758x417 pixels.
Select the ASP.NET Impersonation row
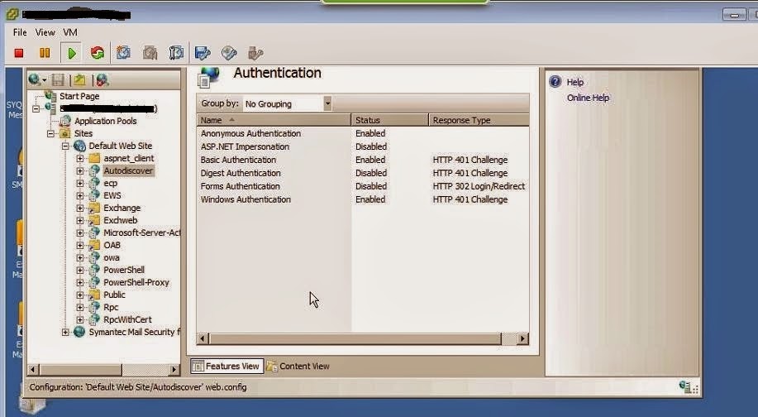[363, 146]
